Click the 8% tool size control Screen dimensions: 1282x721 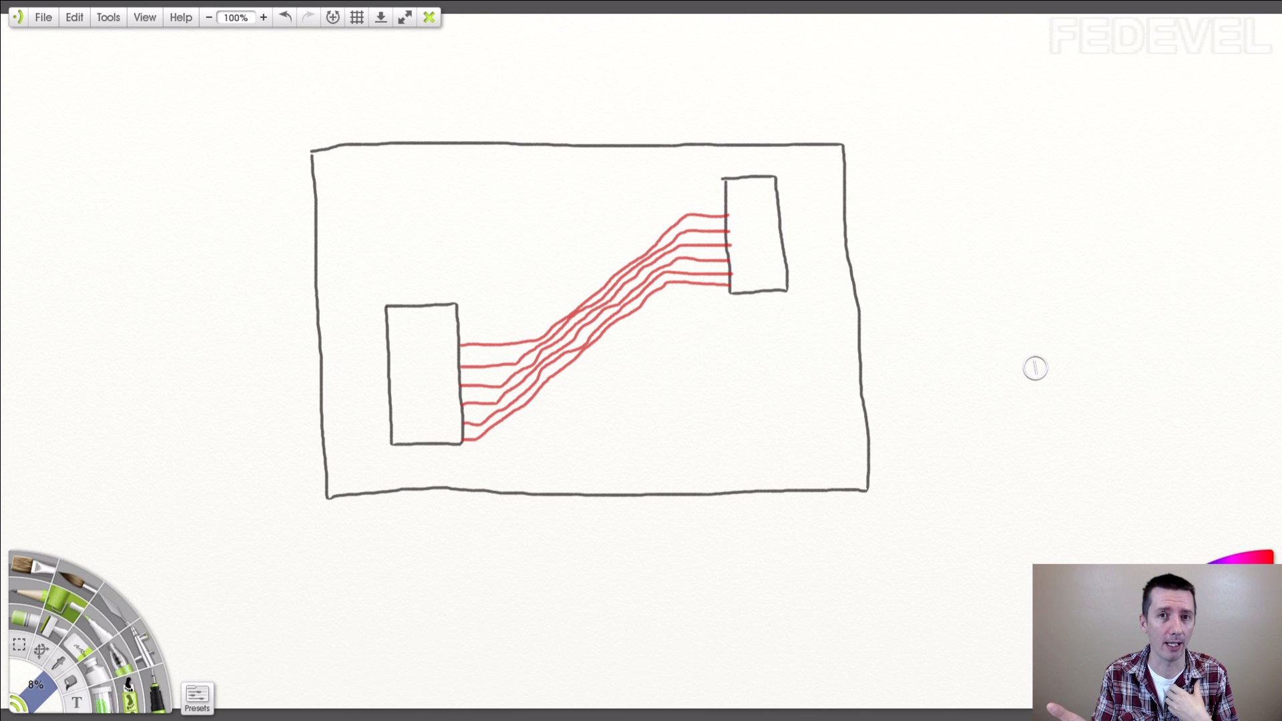pos(36,685)
